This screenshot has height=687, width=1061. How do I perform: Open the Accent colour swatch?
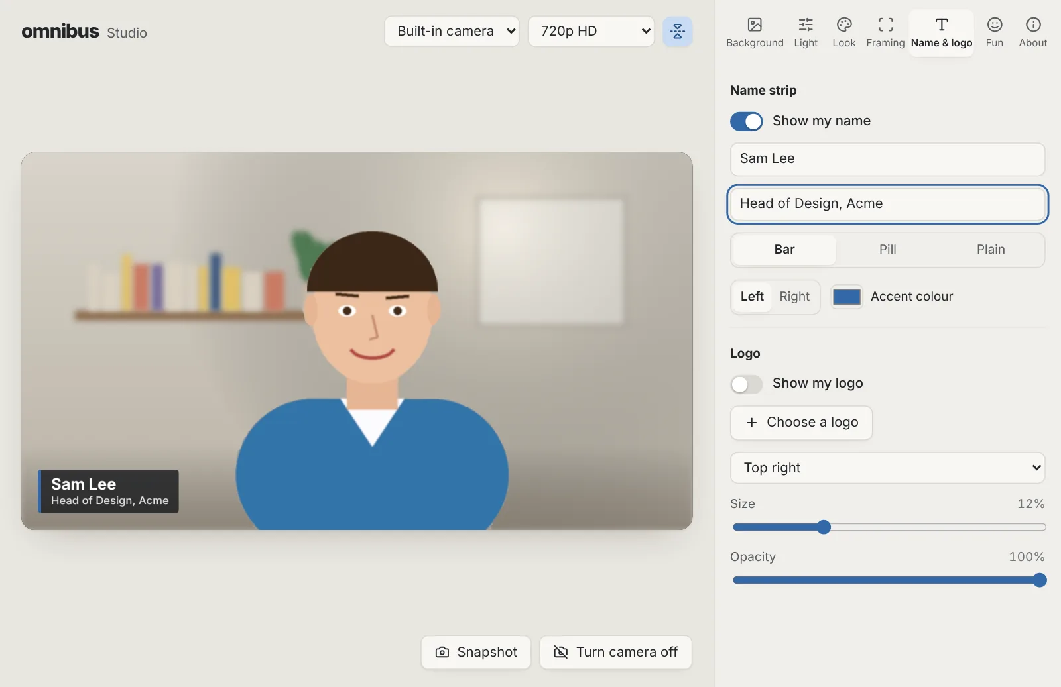(x=846, y=297)
